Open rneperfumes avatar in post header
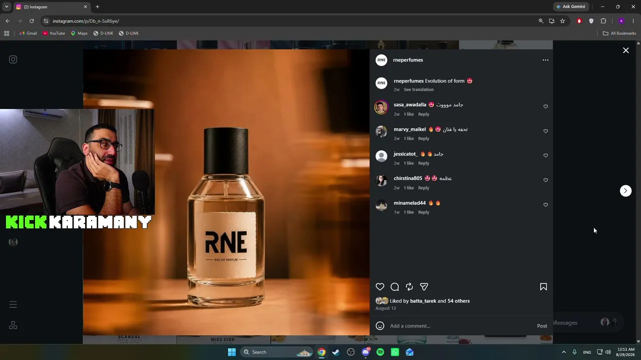 click(382, 60)
